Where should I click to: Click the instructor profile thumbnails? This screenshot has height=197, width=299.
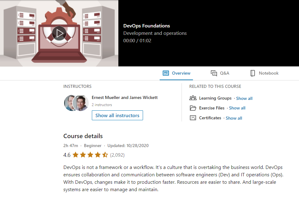pyautogui.click(x=76, y=103)
